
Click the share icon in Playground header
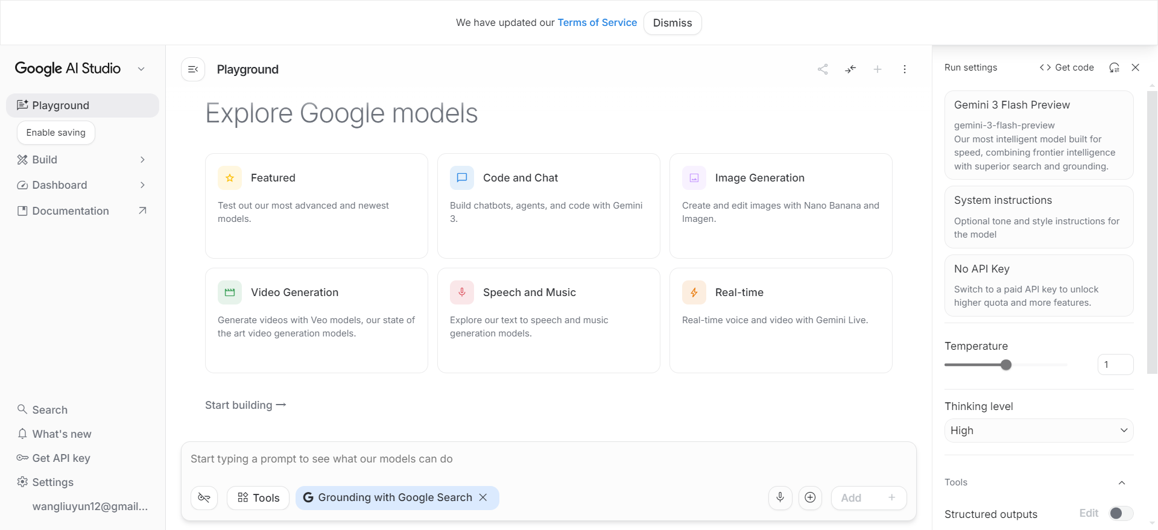[823, 69]
